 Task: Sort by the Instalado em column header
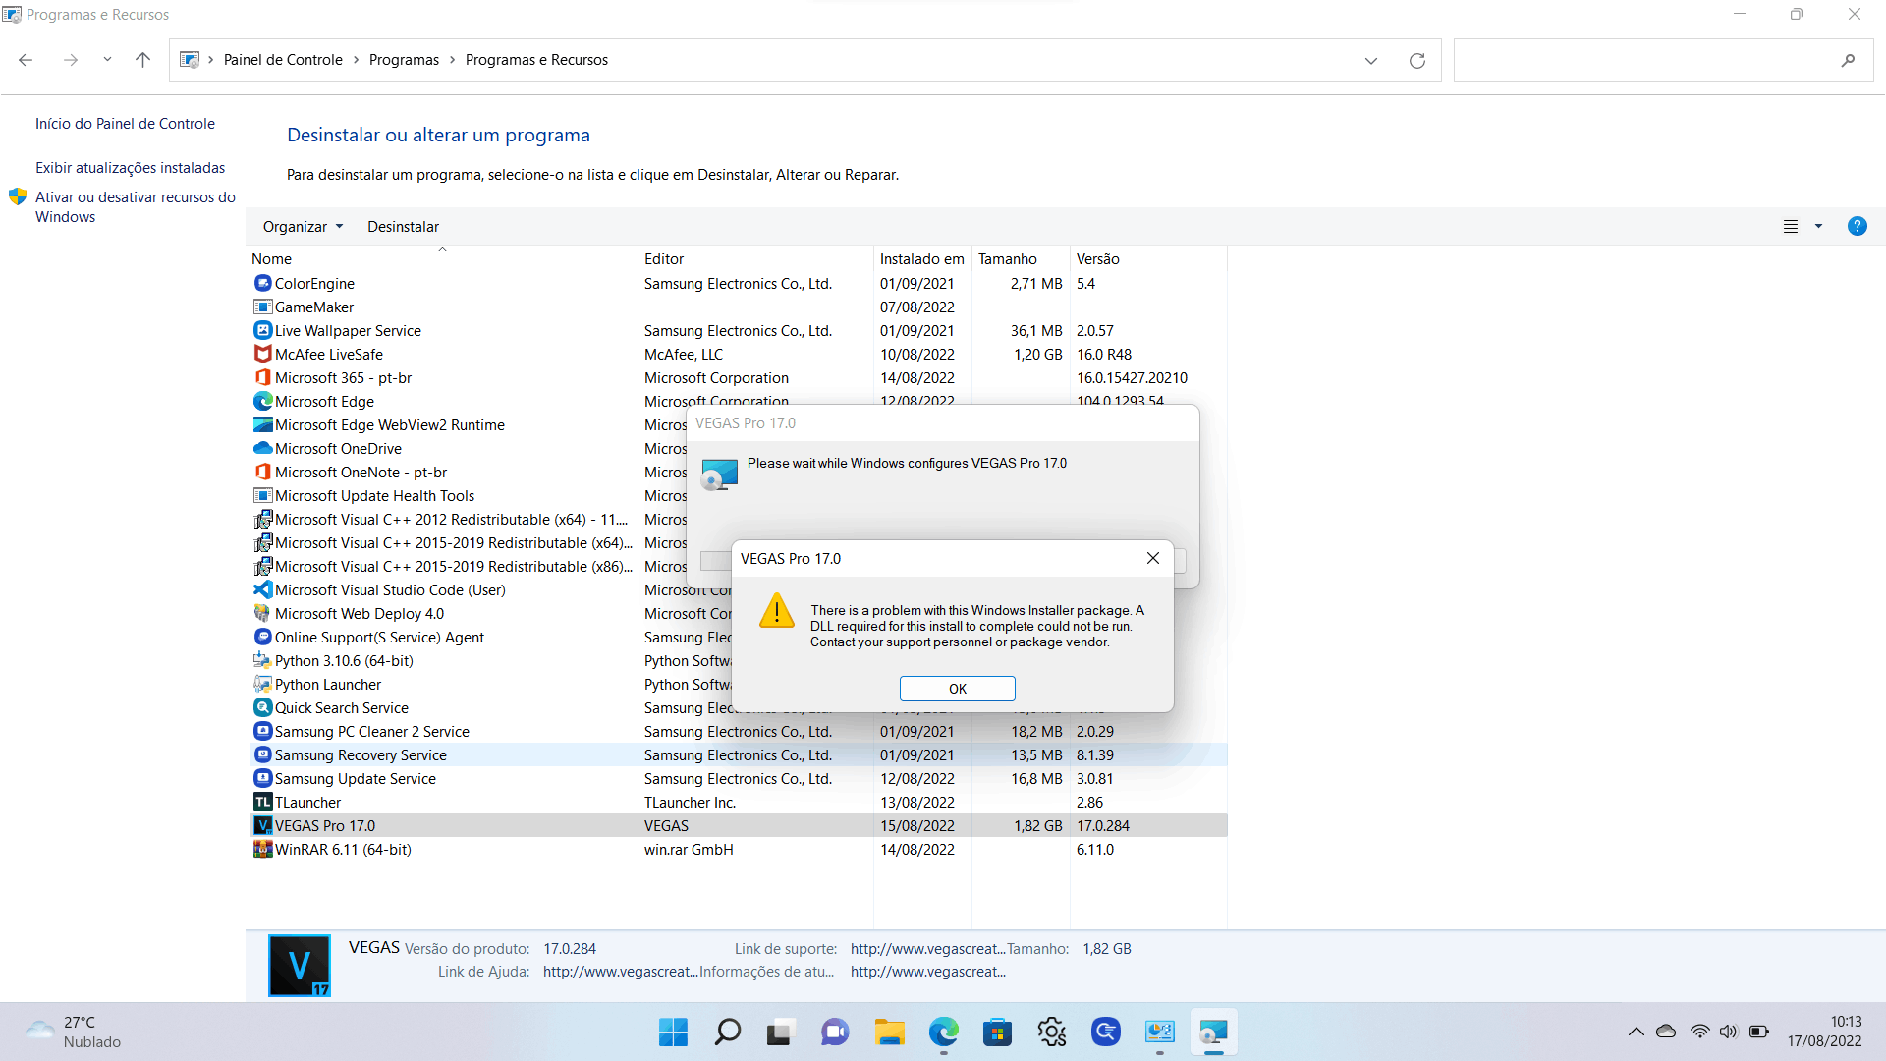[x=922, y=258]
